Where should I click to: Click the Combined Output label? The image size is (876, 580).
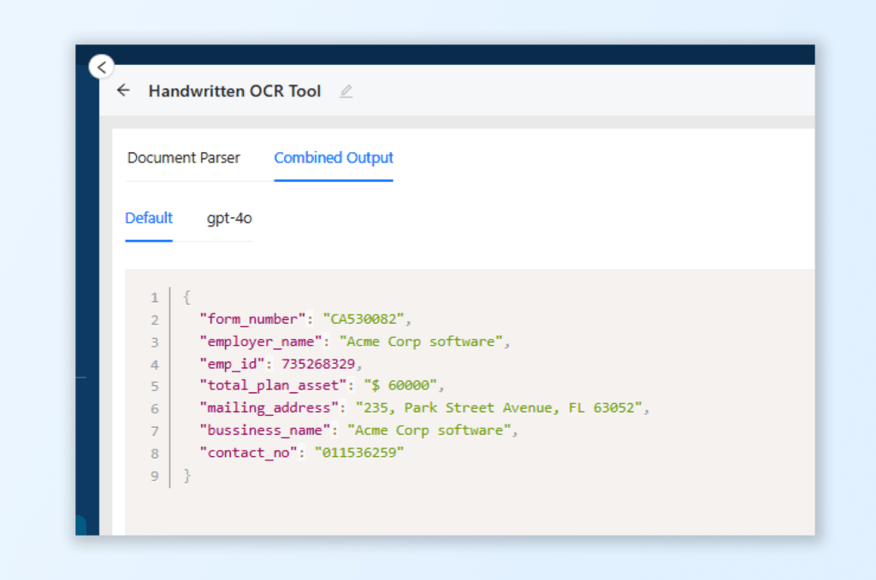[x=333, y=158]
